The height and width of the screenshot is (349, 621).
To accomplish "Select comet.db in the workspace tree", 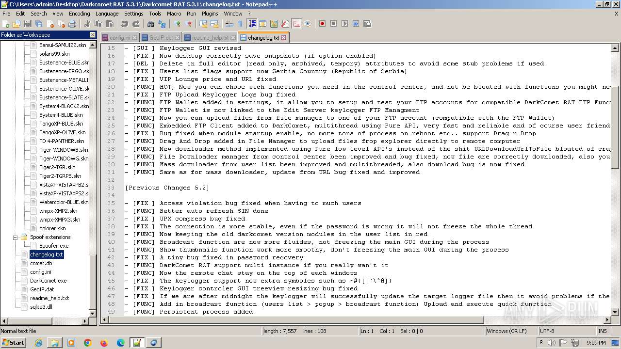I will tap(41, 263).
